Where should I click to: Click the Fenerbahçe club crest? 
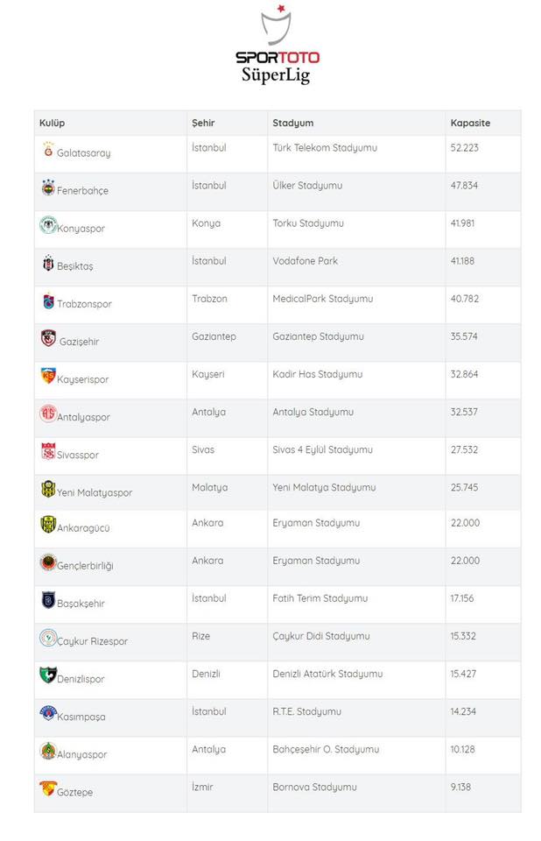click(x=48, y=187)
